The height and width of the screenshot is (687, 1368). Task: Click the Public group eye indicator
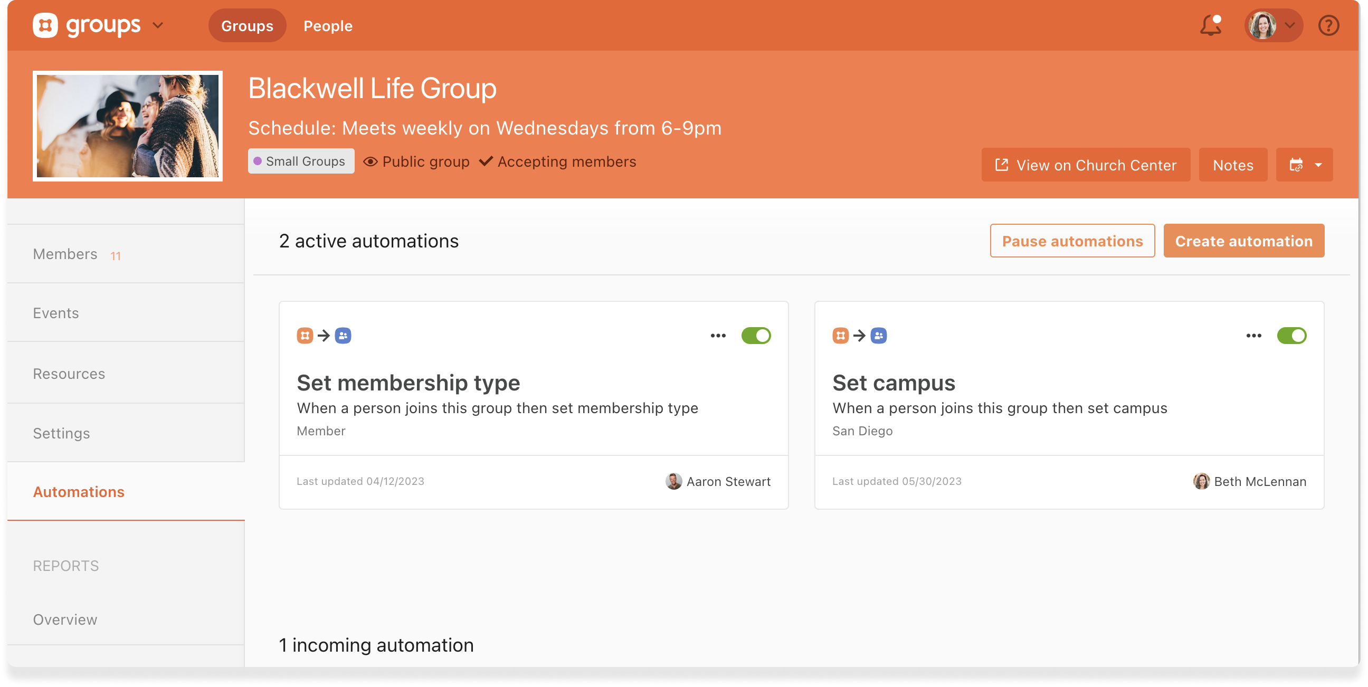pyautogui.click(x=370, y=161)
